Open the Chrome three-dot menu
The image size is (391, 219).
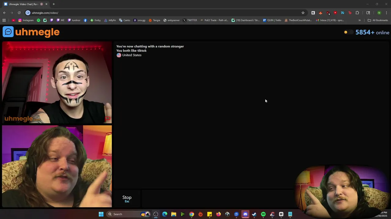pyautogui.click(x=386, y=13)
